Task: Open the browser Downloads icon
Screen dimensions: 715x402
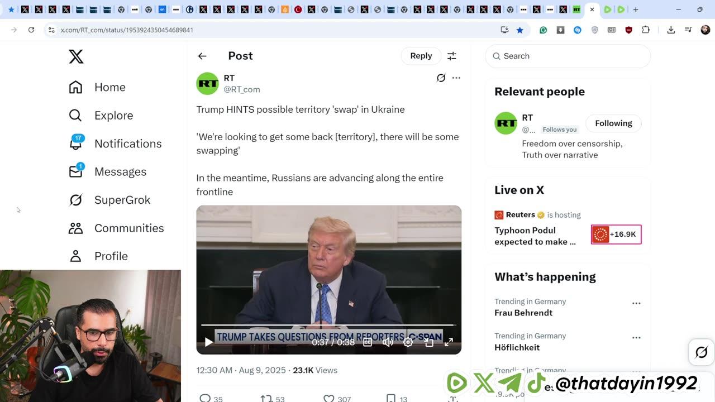Action: click(671, 30)
